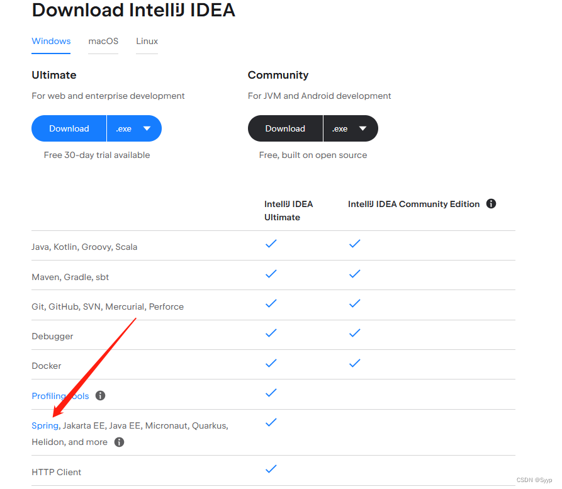562x489 pixels.
Task: Click the Docker row label
Action: [x=46, y=366]
